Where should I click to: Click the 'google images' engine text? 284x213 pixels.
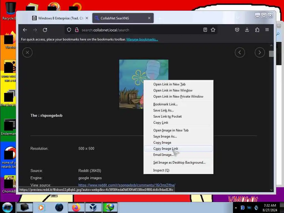point(90,178)
